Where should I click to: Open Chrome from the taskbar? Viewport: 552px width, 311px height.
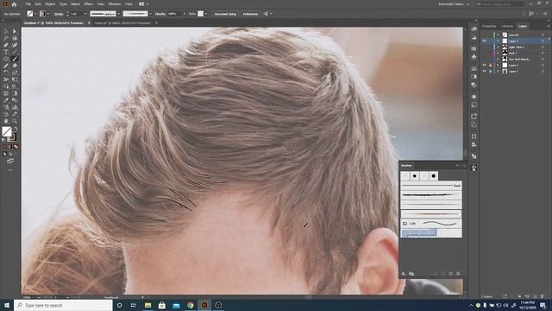point(191,305)
